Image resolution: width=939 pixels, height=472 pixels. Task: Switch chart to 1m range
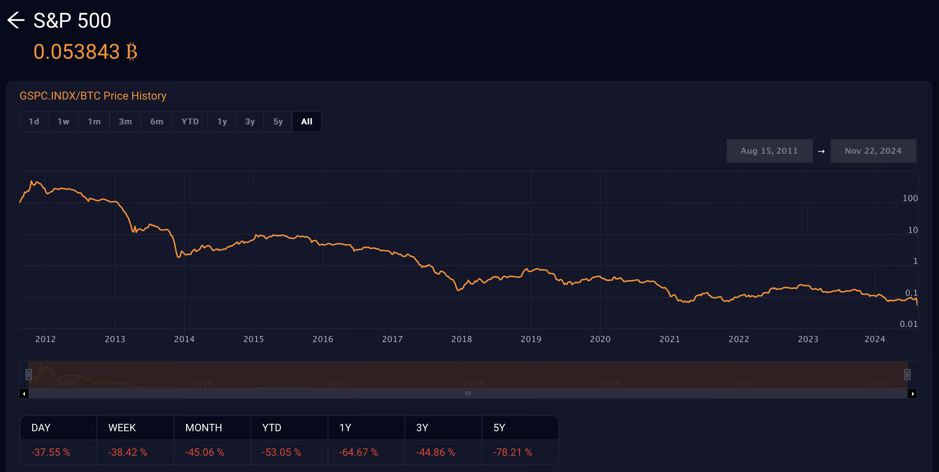coord(94,122)
